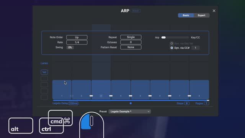
Task: Toggle the legato tie between steps 7 and 8
Action: tap(189, 96)
